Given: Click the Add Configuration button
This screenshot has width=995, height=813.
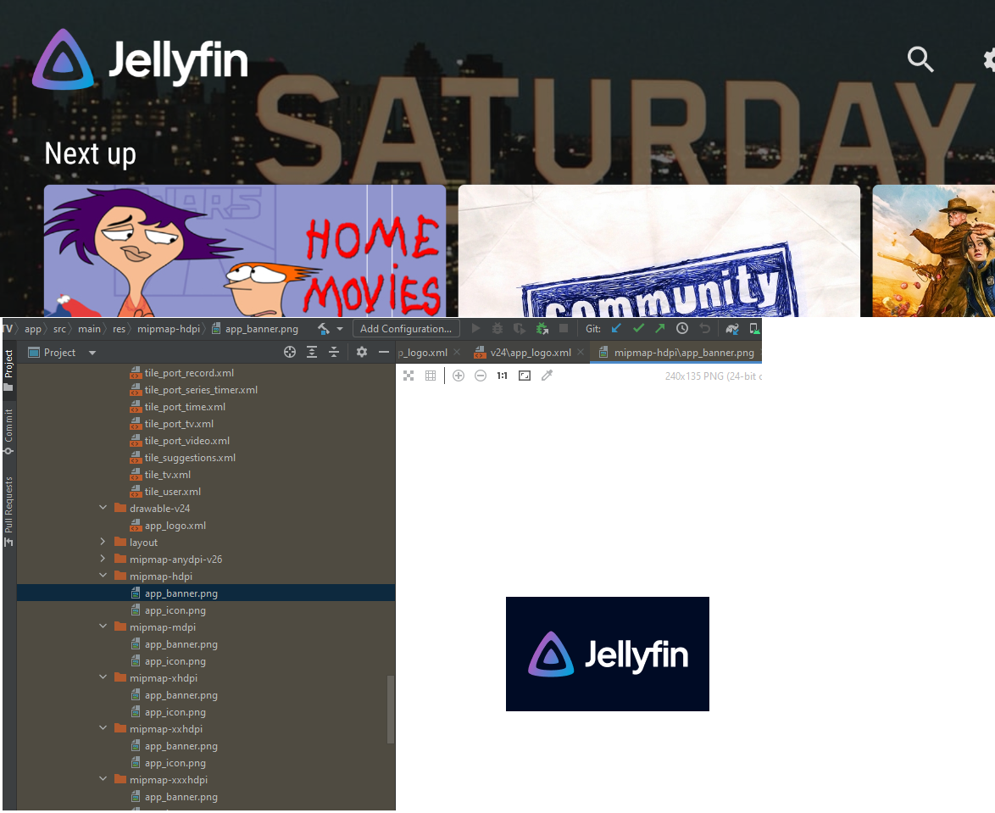Looking at the screenshot, I should (x=406, y=329).
